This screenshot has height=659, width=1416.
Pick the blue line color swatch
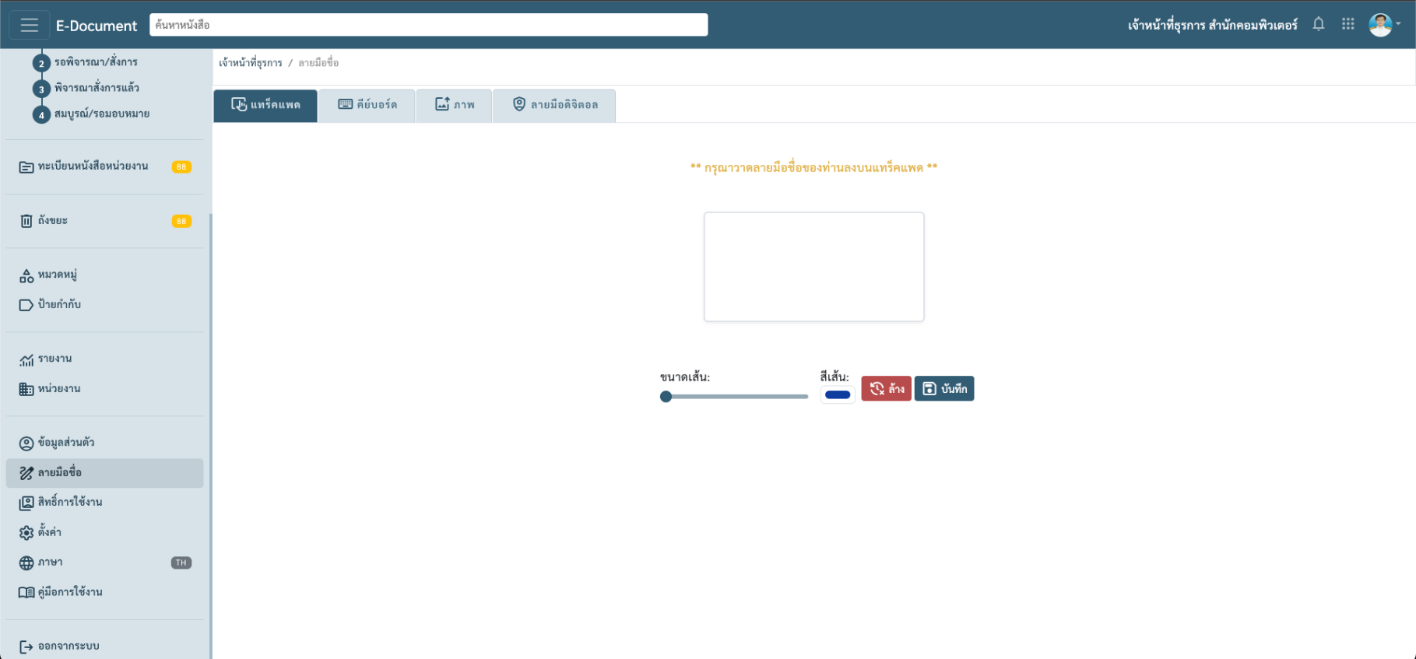(838, 394)
